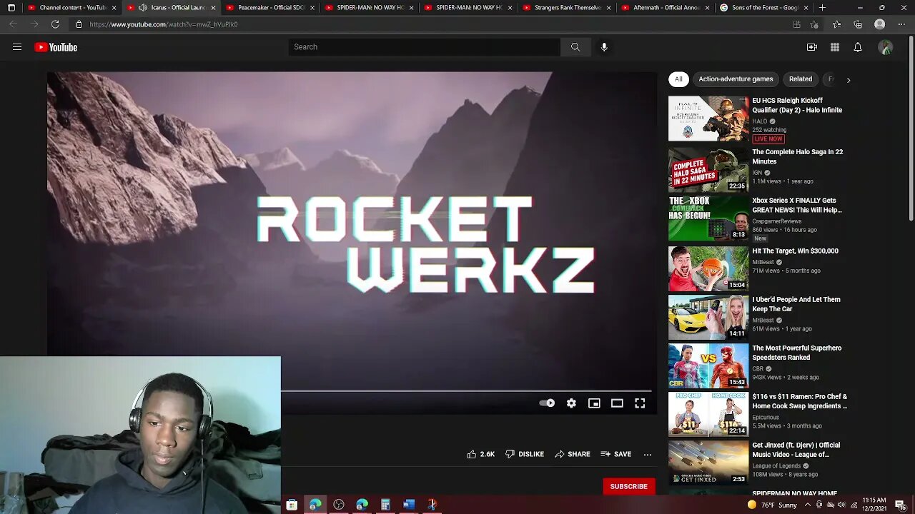Open volume control in system tray
Image resolution: width=915 pixels, height=514 pixels.
pyautogui.click(x=841, y=505)
